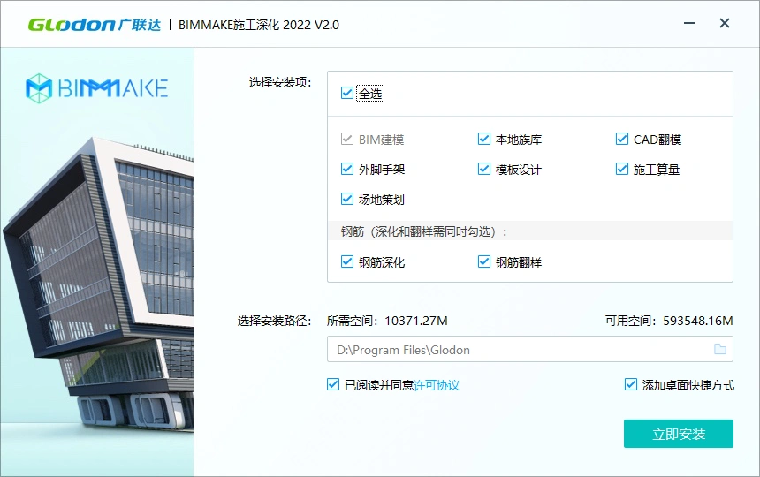Screen dimensions: 760x477
Task: Disable the 外脚手架 install option
Action: [347, 170]
